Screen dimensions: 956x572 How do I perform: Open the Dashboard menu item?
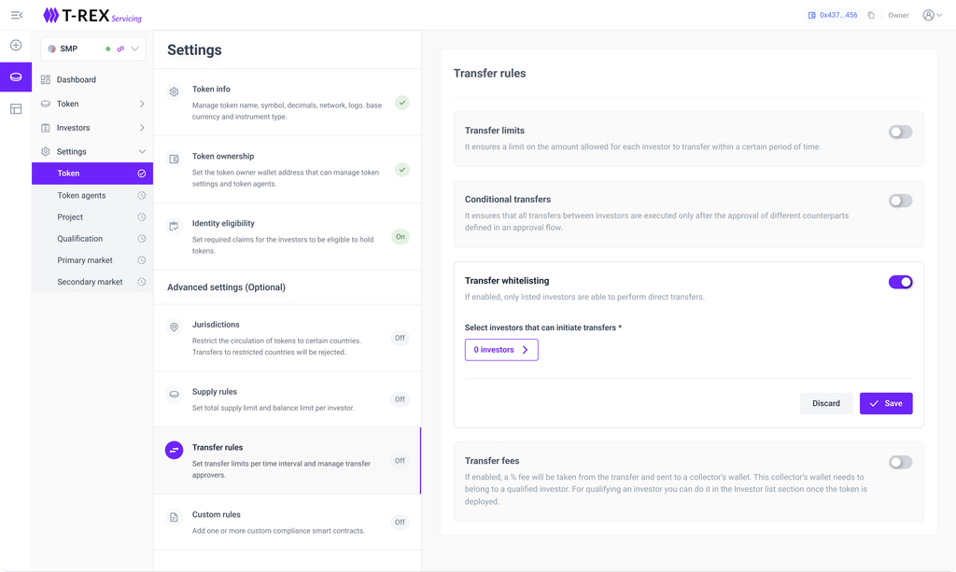(x=76, y=79)
